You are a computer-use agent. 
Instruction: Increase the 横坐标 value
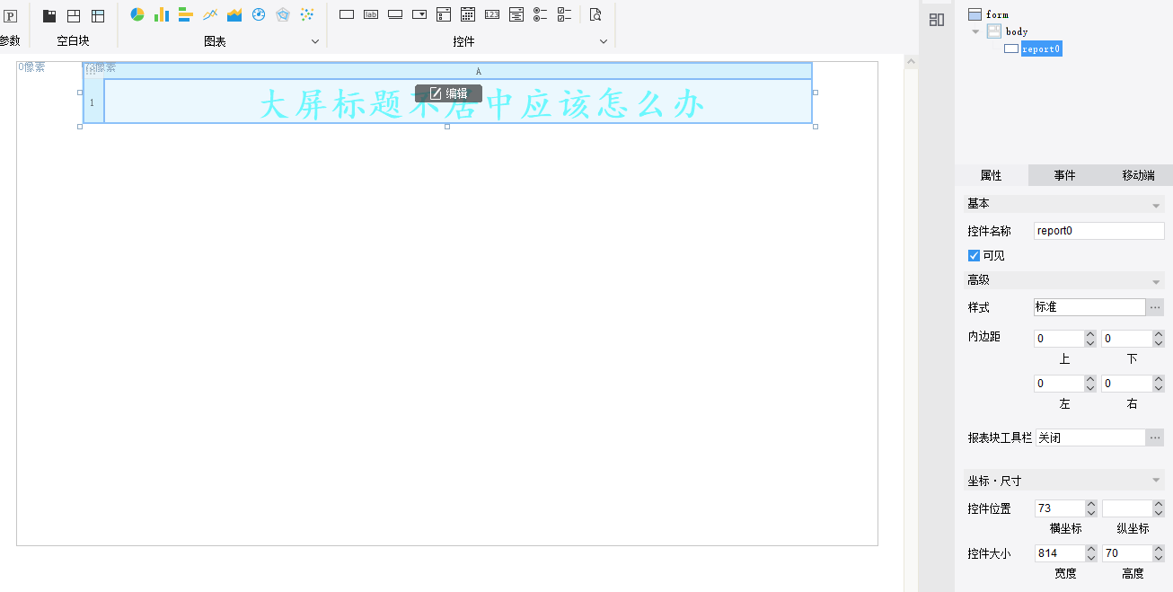(1091, 505)
